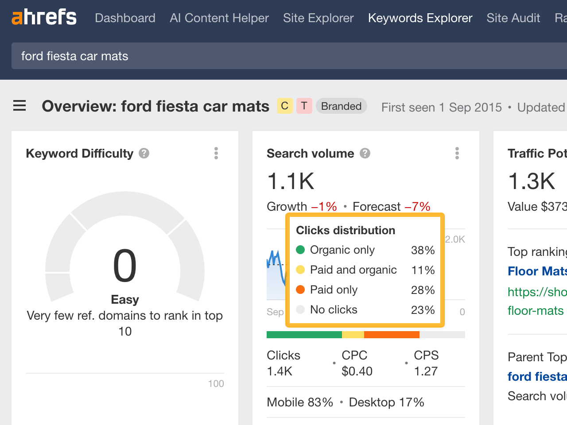Go to Dashboard in the top navigation
This screenshot has width=567, height=425.
(125, 18)
